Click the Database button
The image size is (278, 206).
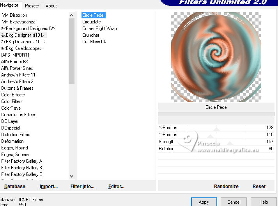[15, 186]
